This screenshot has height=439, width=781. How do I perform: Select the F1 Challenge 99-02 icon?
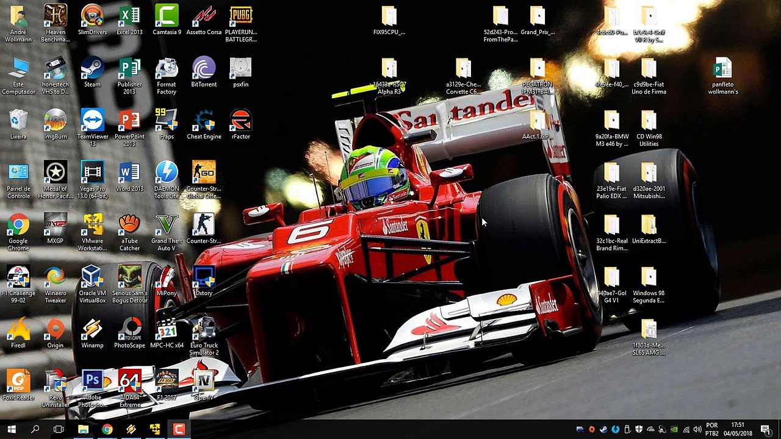coord(18,284)
